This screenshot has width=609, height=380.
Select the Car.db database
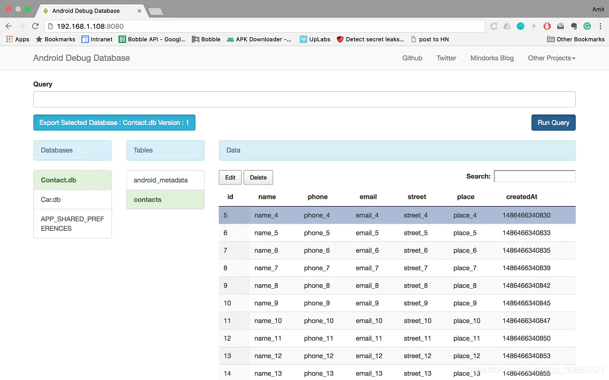pos(72,200)
